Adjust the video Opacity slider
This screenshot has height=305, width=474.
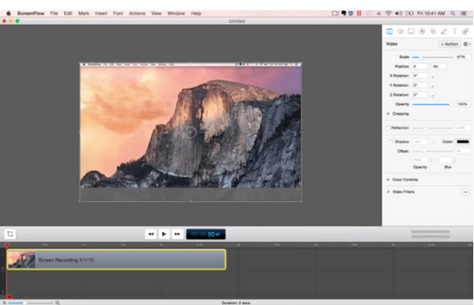[433, 104]
